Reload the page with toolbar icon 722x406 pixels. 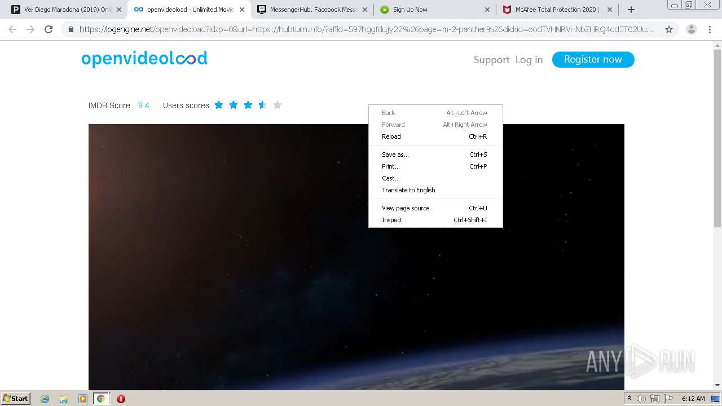[49, 29]
